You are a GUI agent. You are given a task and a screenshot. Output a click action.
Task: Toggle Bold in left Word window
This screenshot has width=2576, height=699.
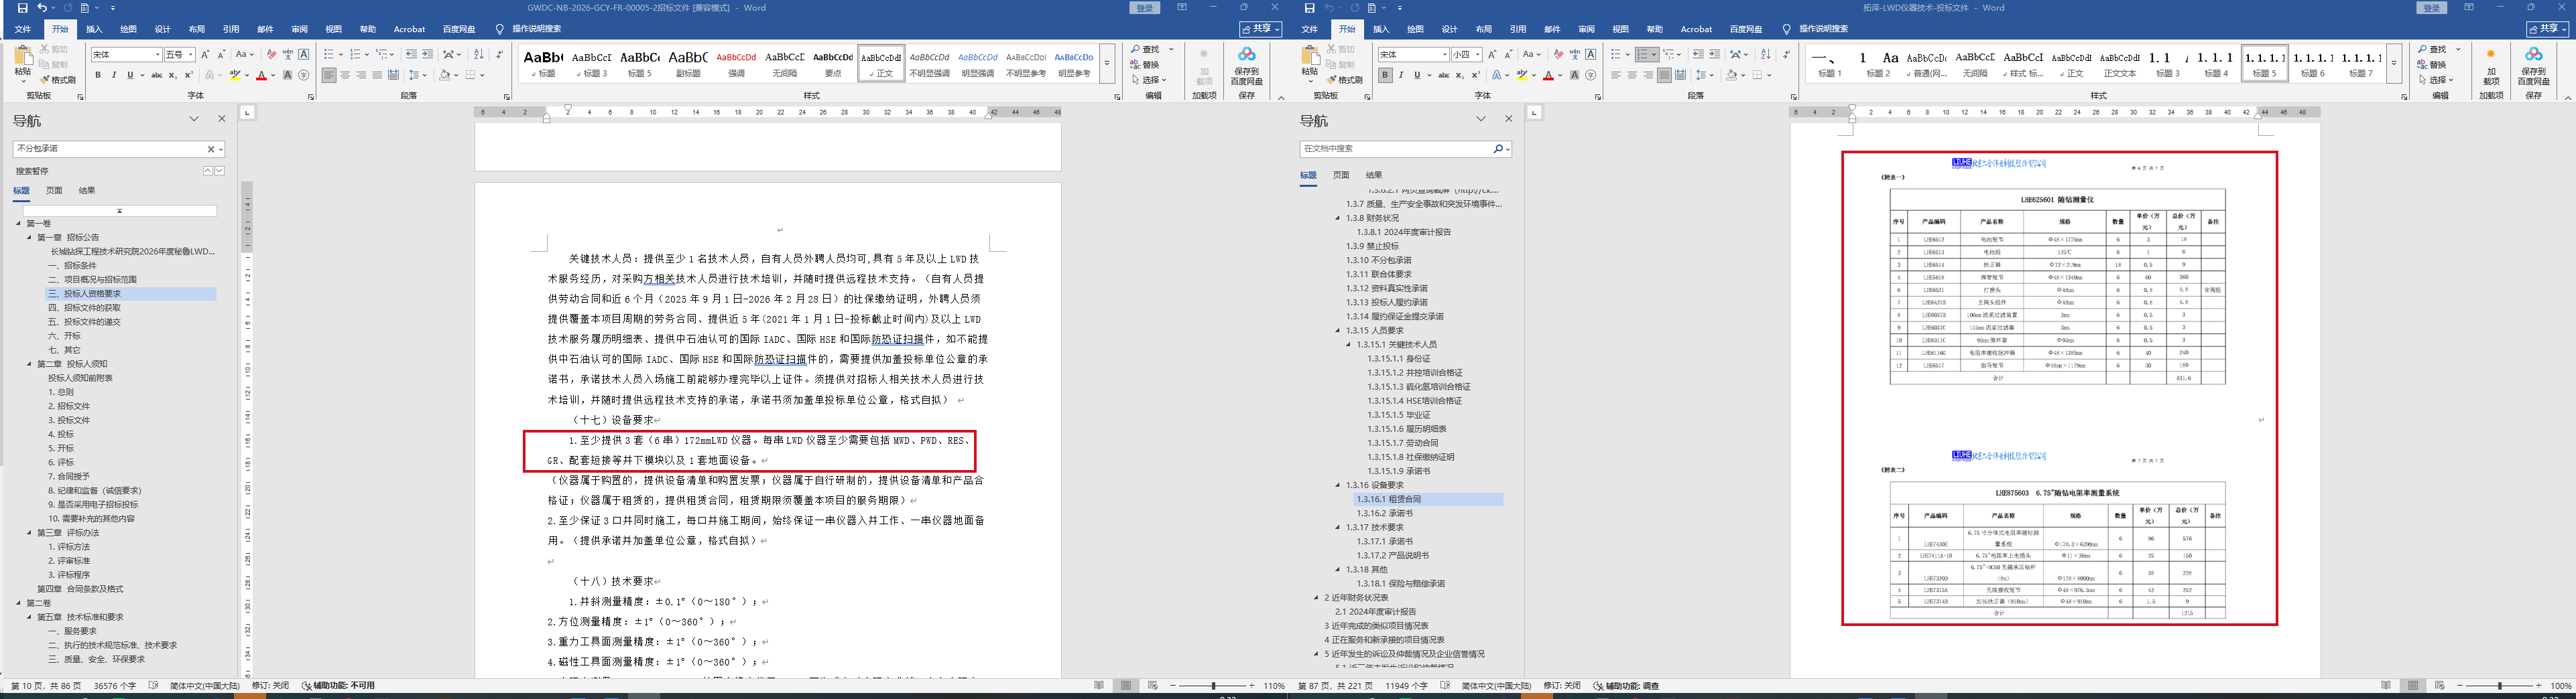pyautogui.click(x=98, y=75)
